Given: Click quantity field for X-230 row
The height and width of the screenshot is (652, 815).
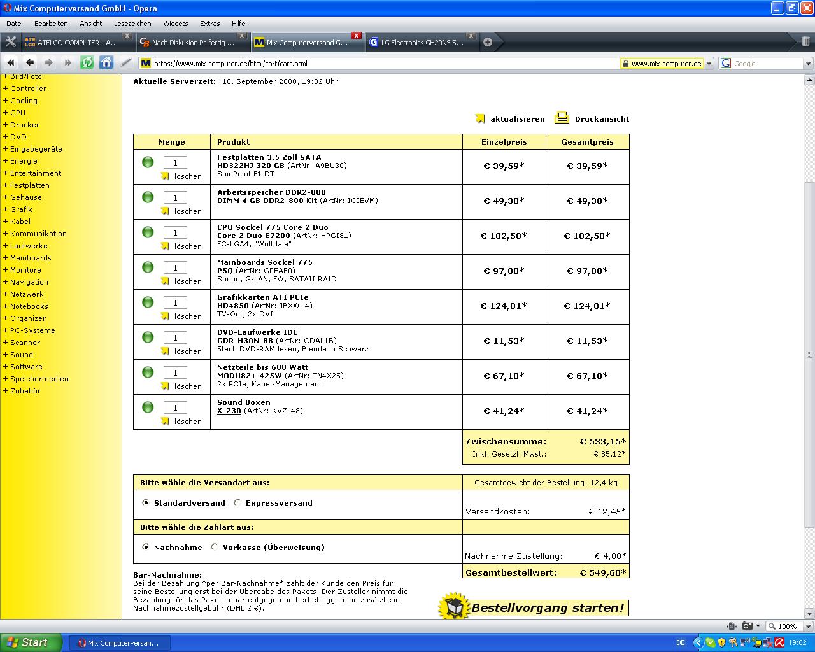Looking at the screenshot, I should (175, 407).
